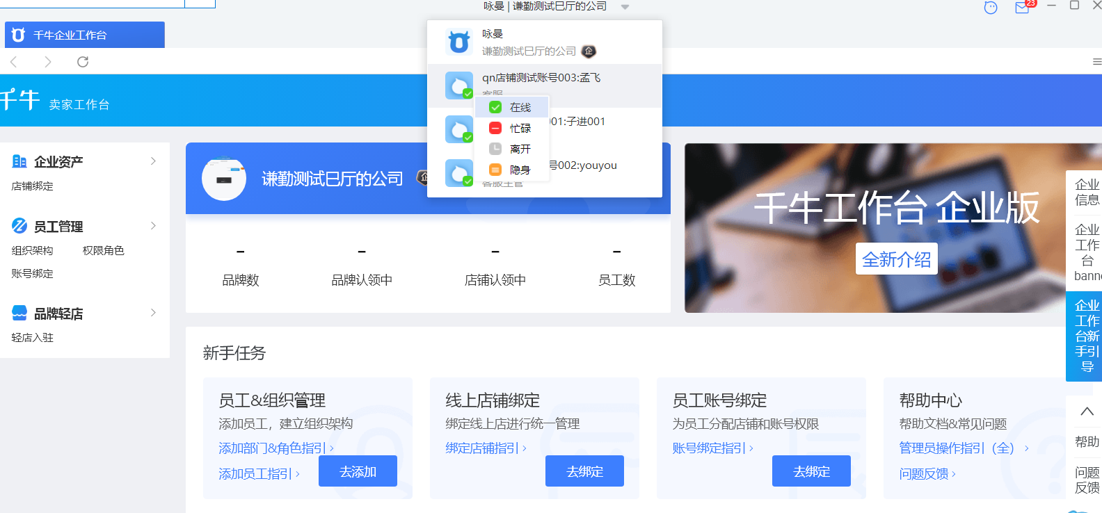Expand the 员工管理 chevron
Screen dimensions: 1102x513
tap(154, 226)
